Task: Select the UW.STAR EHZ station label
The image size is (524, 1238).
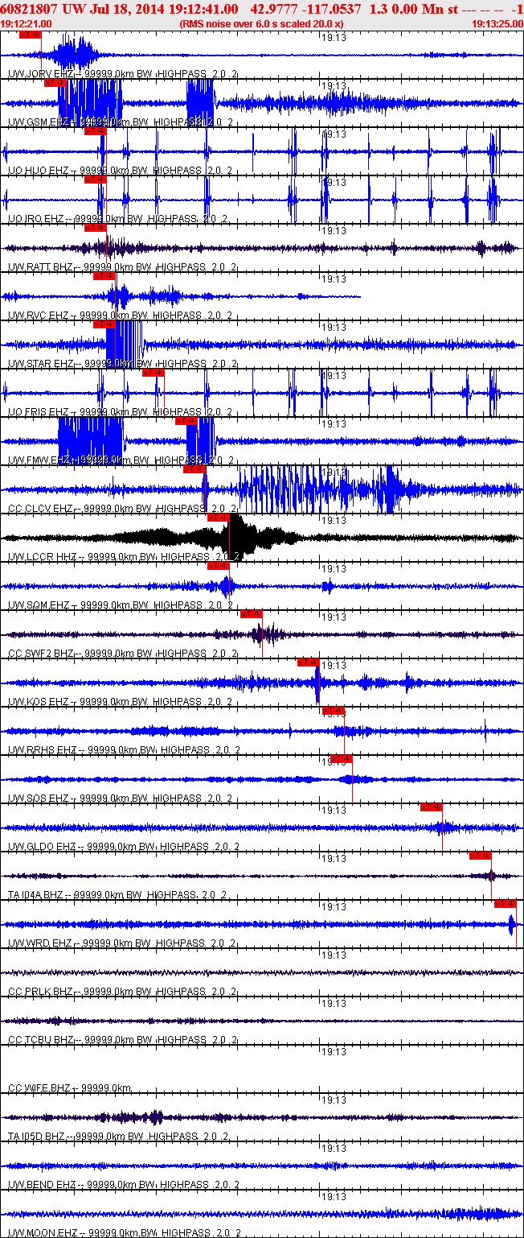Action: [40, 363]
